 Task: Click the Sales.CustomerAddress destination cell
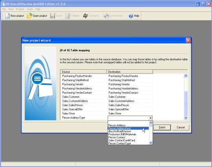pyautogui.click(x=130, y=101)
